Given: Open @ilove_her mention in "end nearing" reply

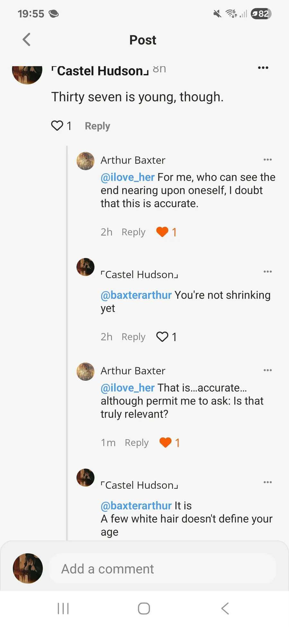Looking at the screenshot, I should 127,177.
